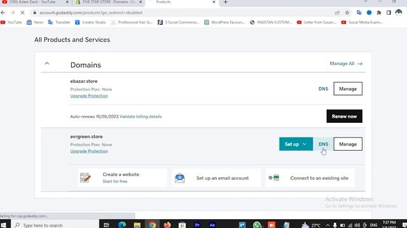Click Manage for evrgreen.store
Image resolution: width=407 pixels, height=228 pixels.
coord(348,144)
